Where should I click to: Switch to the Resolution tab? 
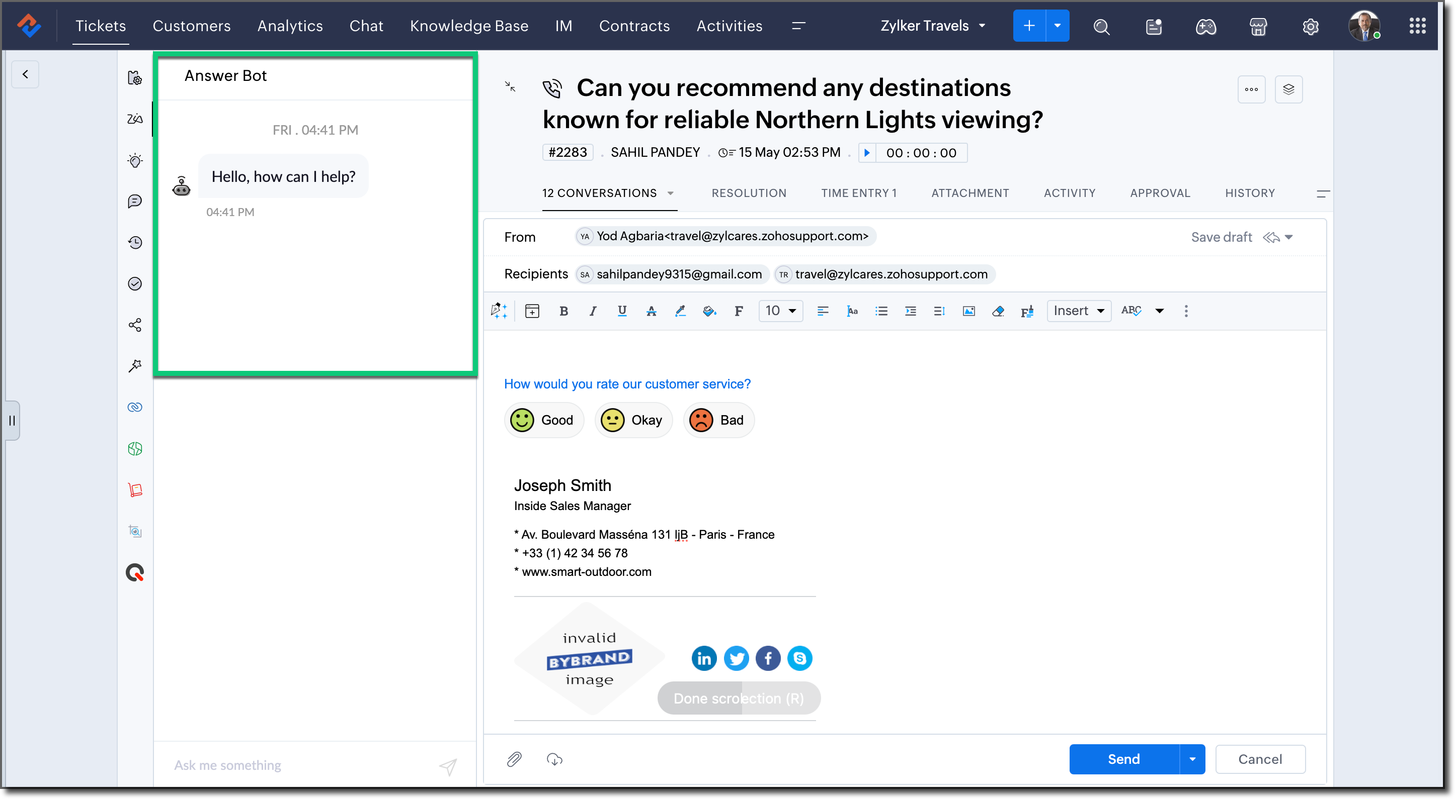click(749, 193)
